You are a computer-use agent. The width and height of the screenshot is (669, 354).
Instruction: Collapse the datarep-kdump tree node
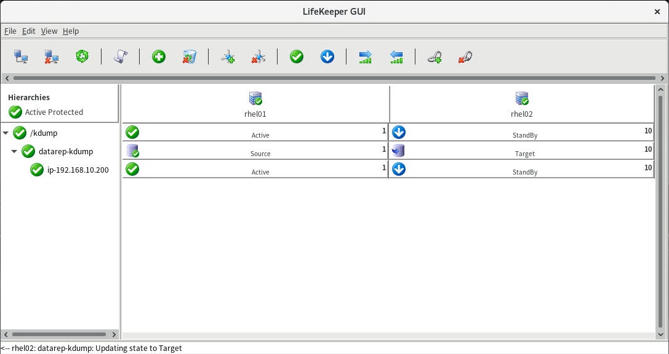[x=14, y=151]
